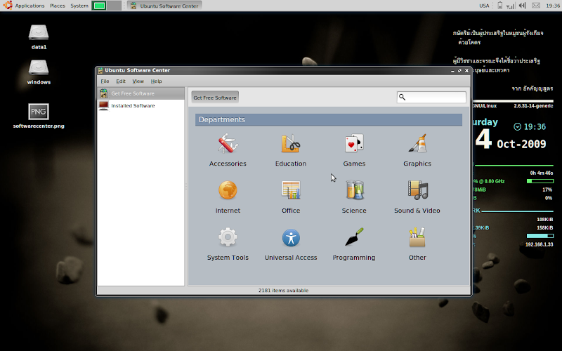Click the Graphics label text
Screen dimensions: 562x351
[417, 164]
